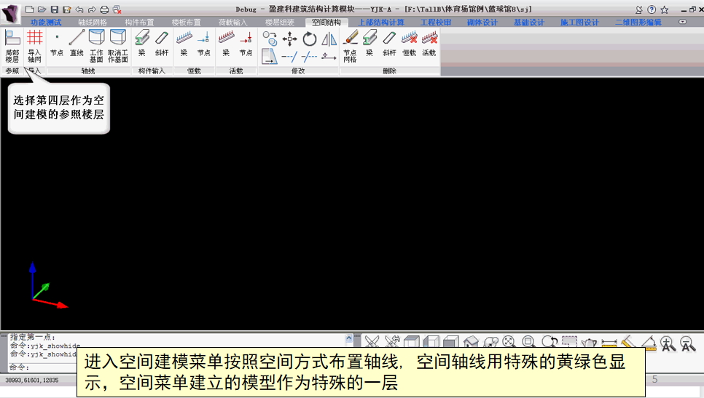The height and width of the screenshot is (398, 704).
Task: Activate the 工作基面 work plane tool
Action: pos(96,46)
